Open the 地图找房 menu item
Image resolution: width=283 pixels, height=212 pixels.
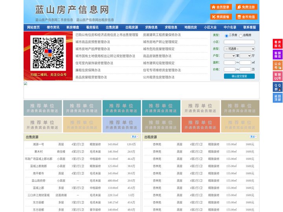click(x=191, y=27)
